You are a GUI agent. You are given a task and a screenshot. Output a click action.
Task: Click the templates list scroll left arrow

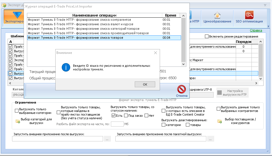click(10, 83)
